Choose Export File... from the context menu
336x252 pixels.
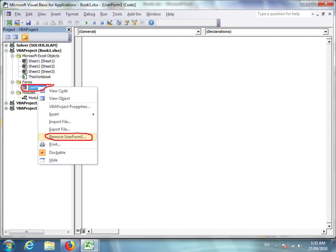point(68,129)
